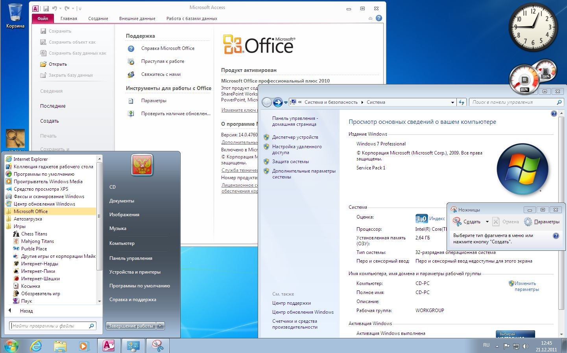Image resolution: width=567 pixels, height=353 pixels.
Task: Open the Customize Quick Access Toolbar dropdown
Action: tap(80, 9)
